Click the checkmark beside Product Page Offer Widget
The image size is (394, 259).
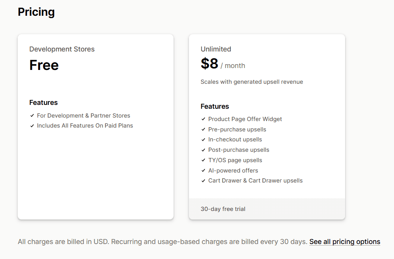click(203, 119)
